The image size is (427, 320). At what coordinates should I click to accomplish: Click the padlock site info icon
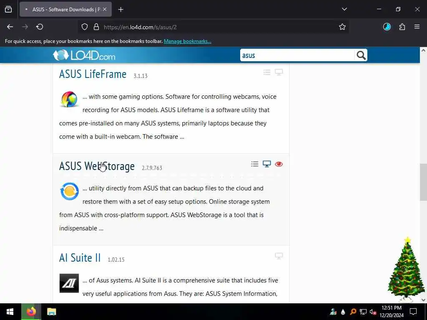pyautogui.click(x=96, y=27)
